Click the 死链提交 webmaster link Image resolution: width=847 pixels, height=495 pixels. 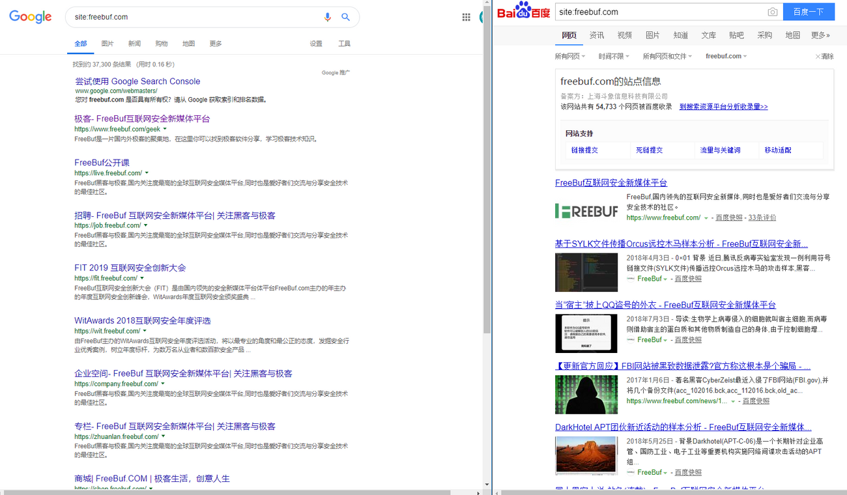pos(649,150)
